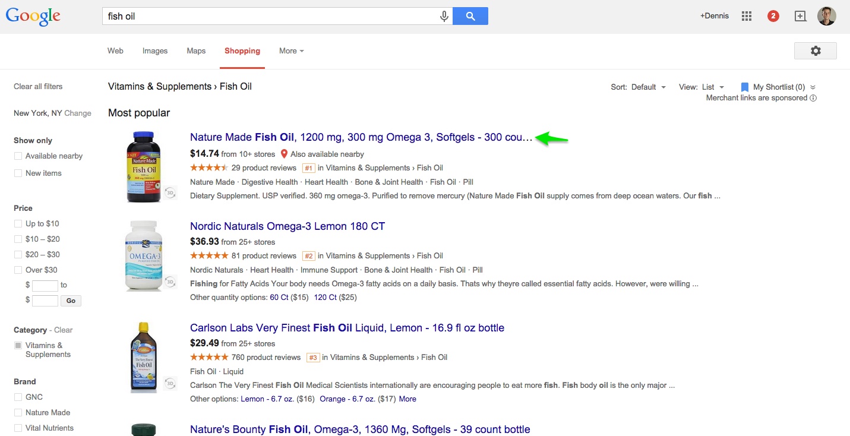This screenshot has width=850, height=436.
Task: Click More options for Carlson product
Action: tap(407, 399)
